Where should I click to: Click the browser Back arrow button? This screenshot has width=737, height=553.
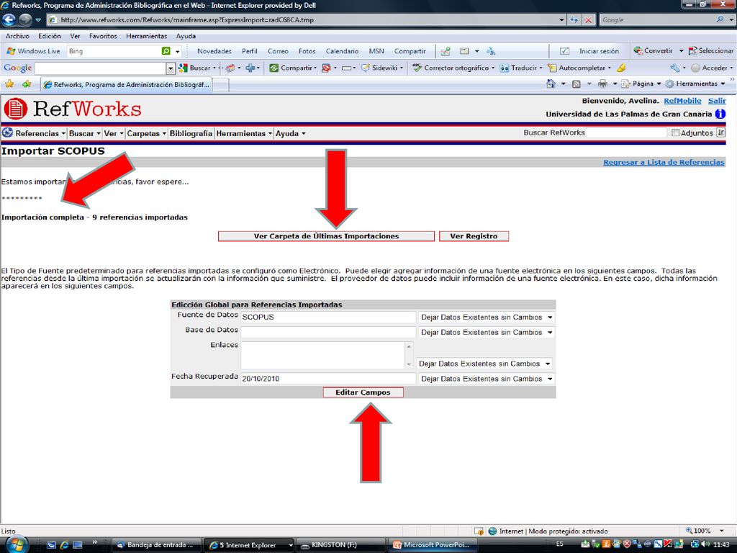(9, 19)
